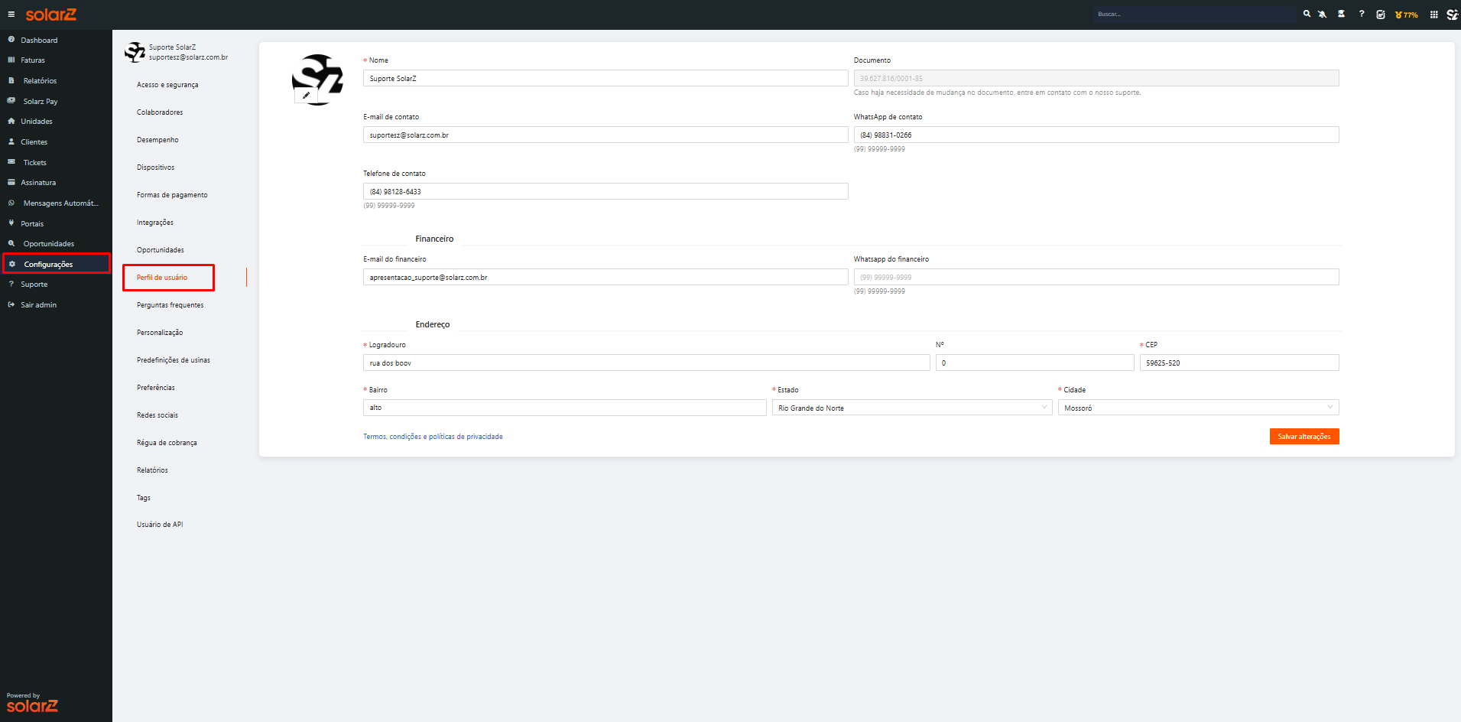Screen dimensions: 1461x722
Task: Open the apps grid icon
Action: [x=1433, y=15]
